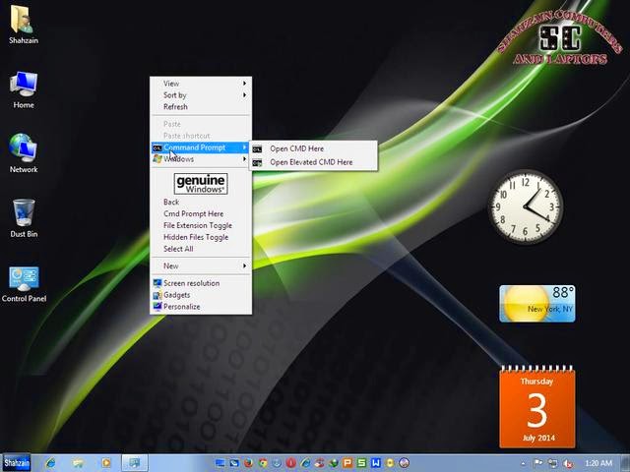Click the show desktop quick launch icon

tap(220, 463)
